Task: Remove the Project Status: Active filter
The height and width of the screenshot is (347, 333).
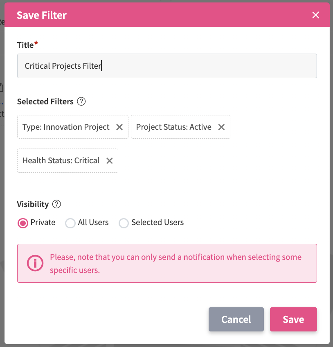Action: 221,127
